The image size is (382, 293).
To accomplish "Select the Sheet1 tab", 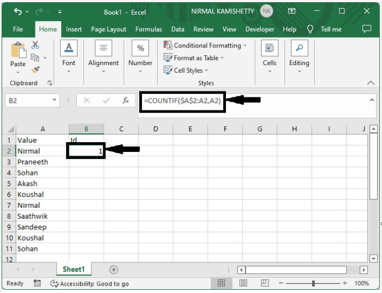I will tap(74, 269).
